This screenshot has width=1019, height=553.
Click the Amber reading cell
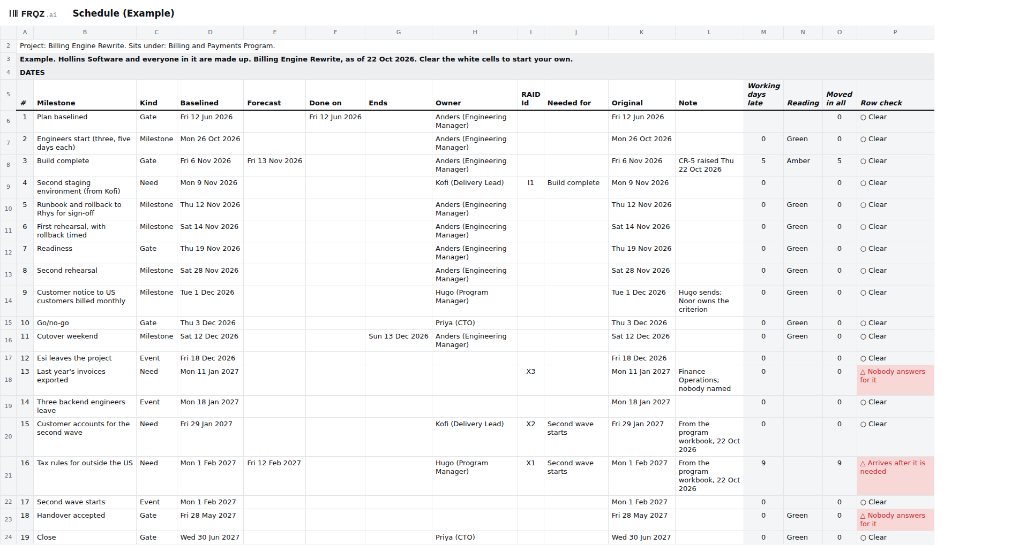pyautogui.click(x=803, y=165)
